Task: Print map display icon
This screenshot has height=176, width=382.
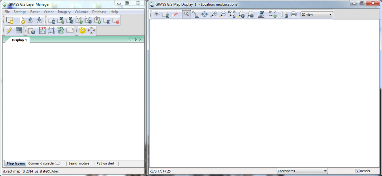Action: (x=293, y=14)
